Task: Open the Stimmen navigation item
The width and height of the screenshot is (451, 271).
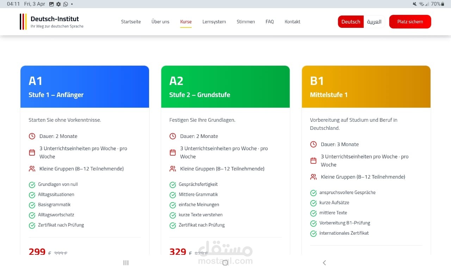Action: (x=246, y=22)
